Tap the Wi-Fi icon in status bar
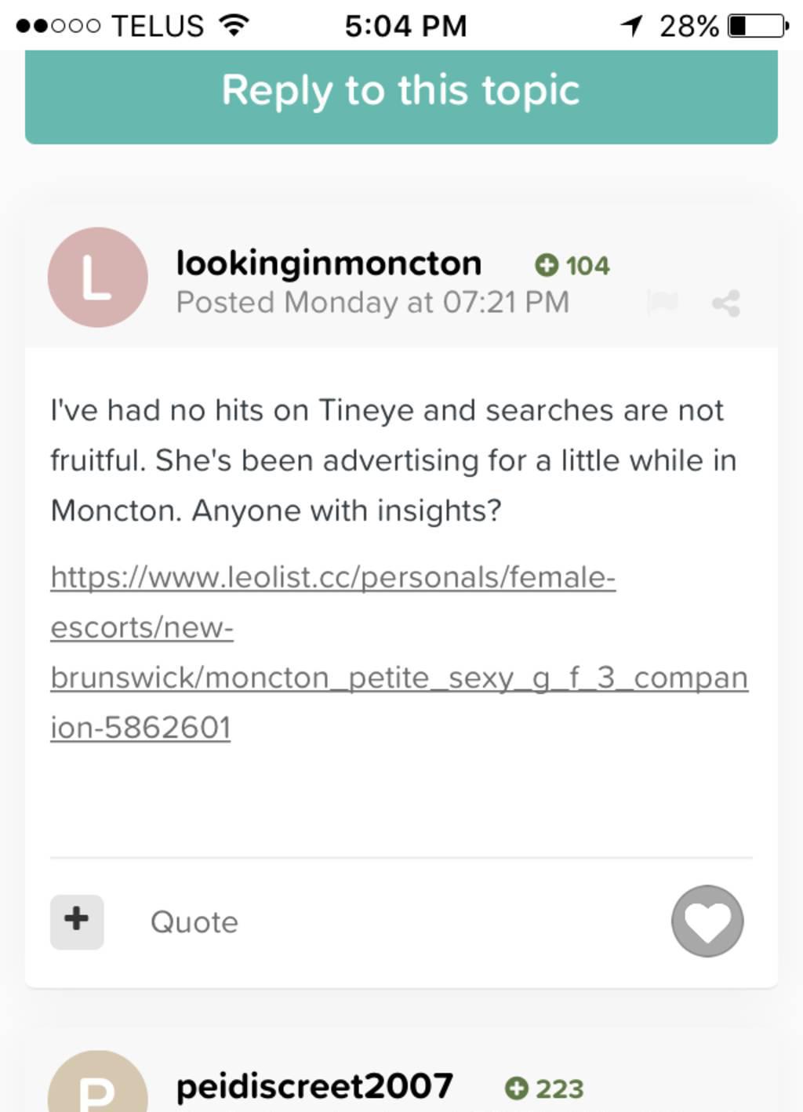This screenshot has width=803, height=1112. click(x=234, y=26)
